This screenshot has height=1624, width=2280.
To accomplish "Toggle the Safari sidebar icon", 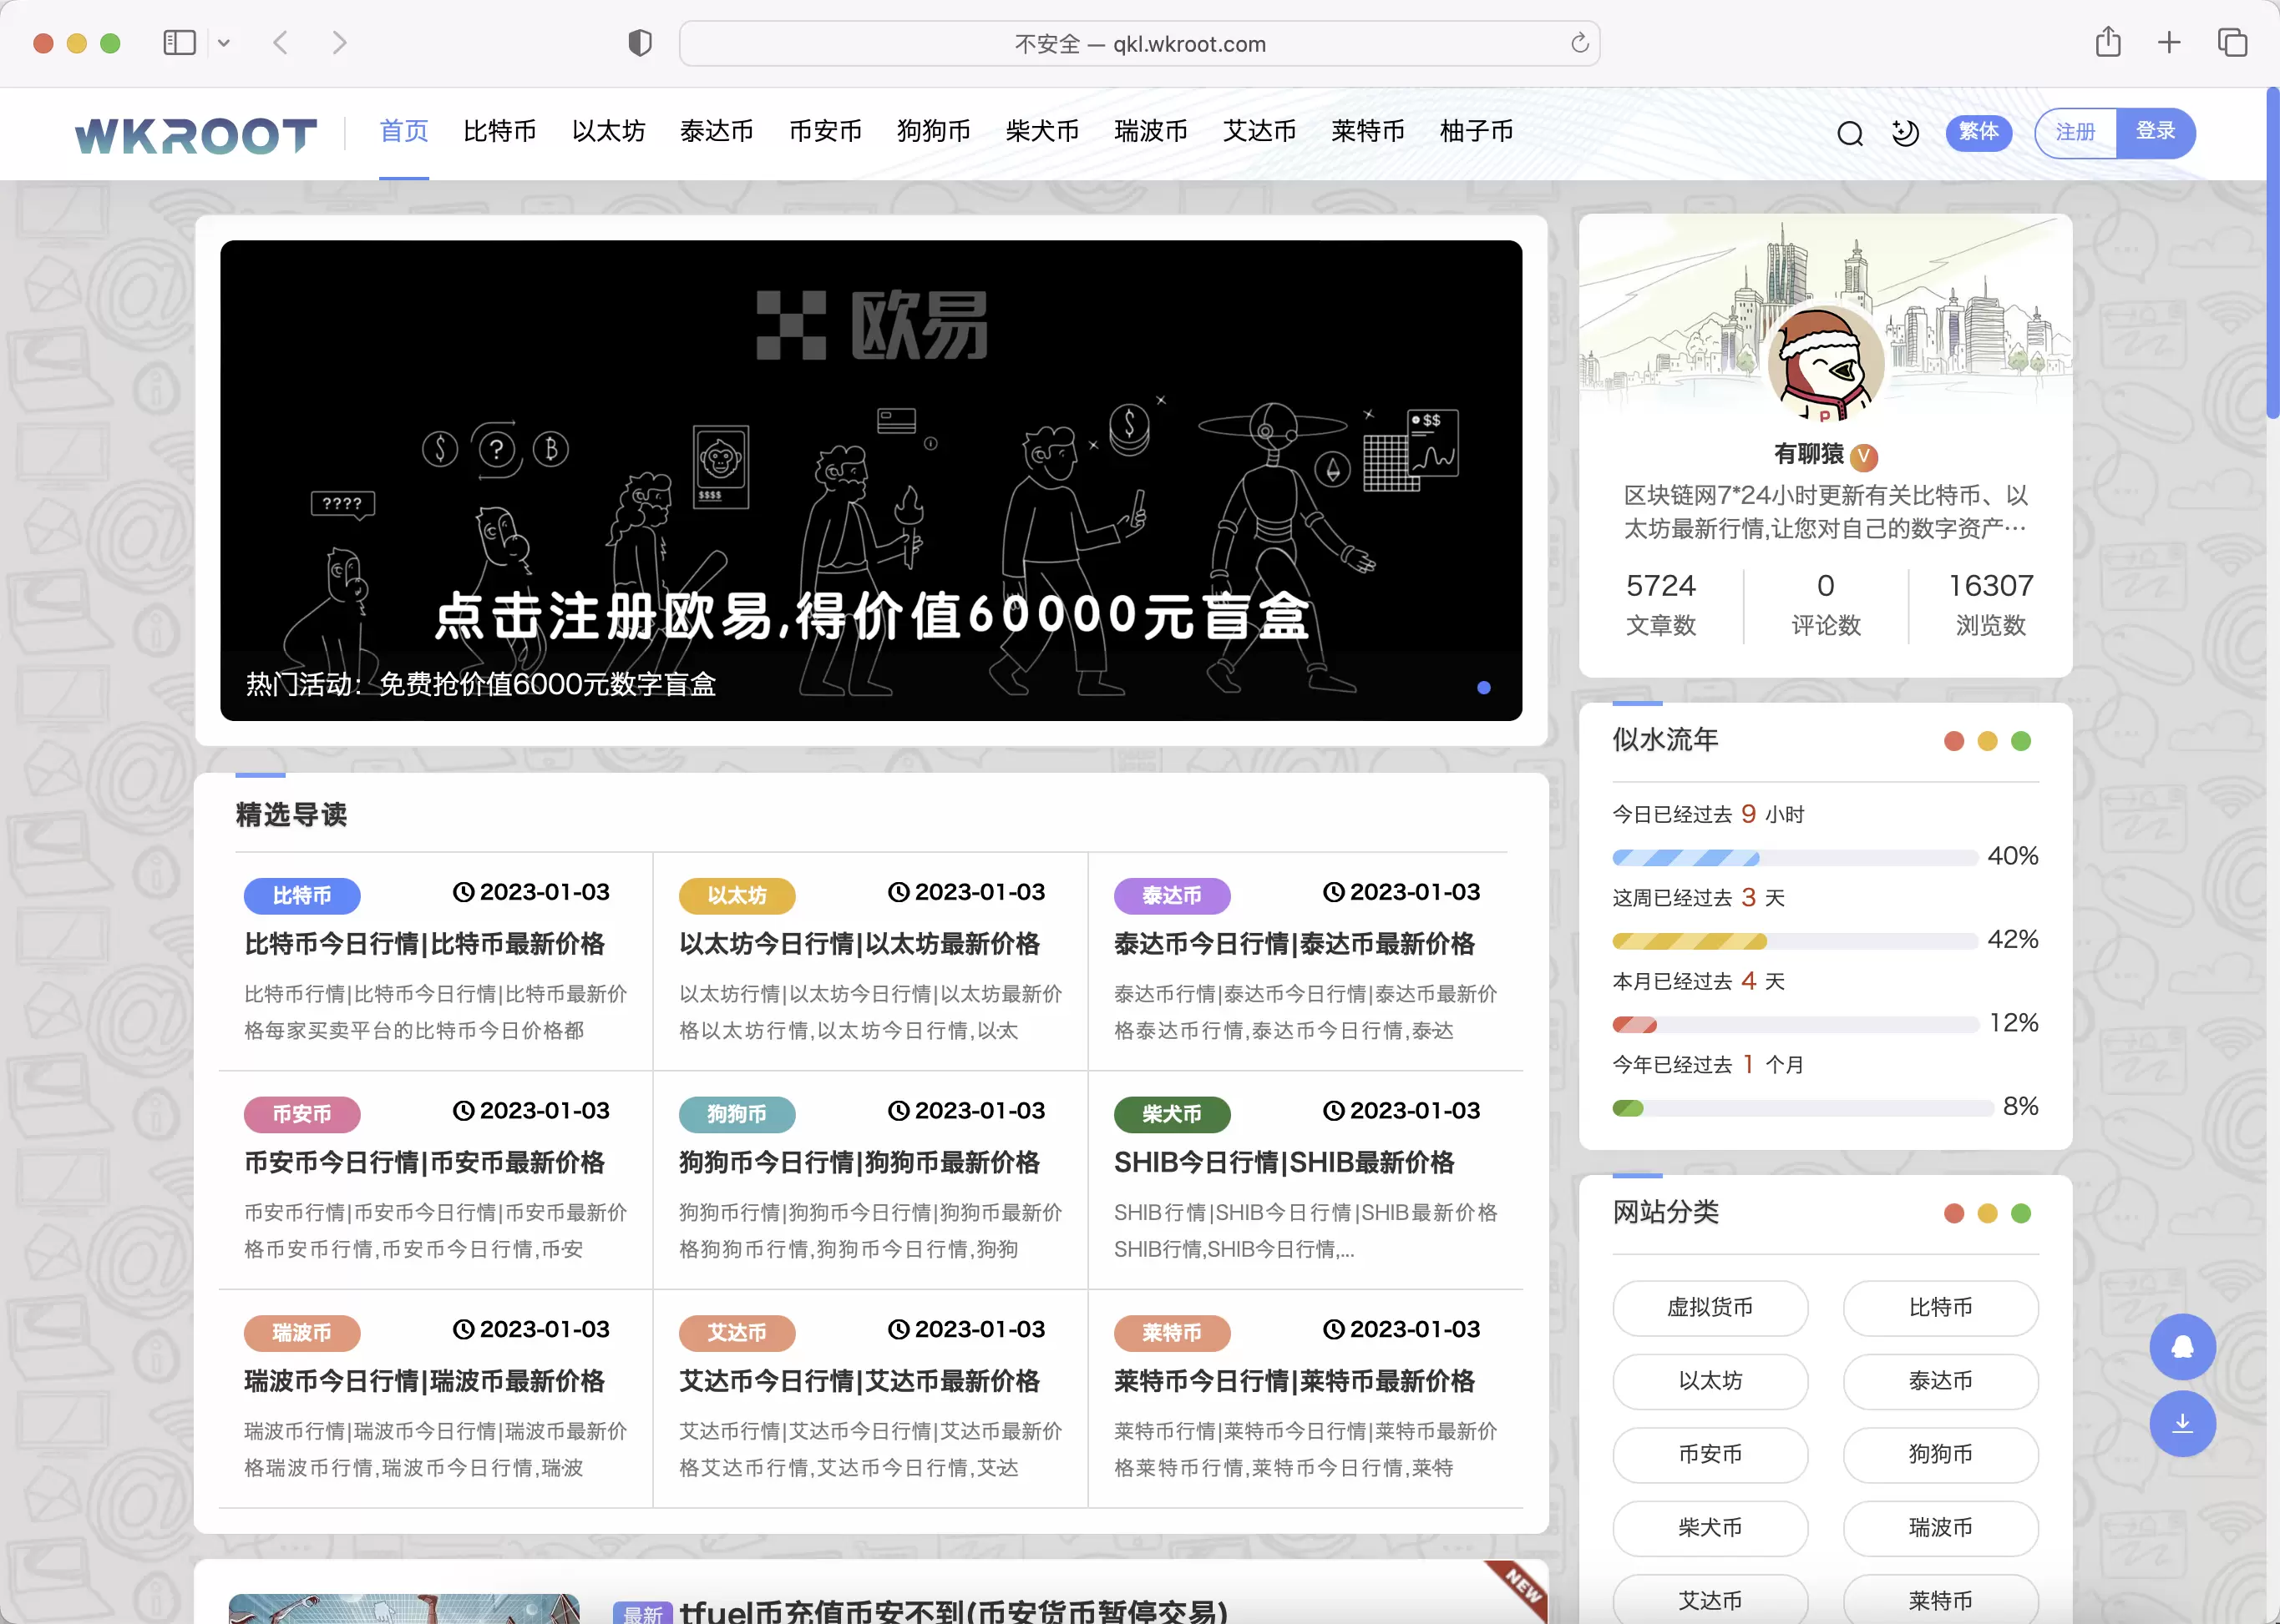I will [180, 43].
